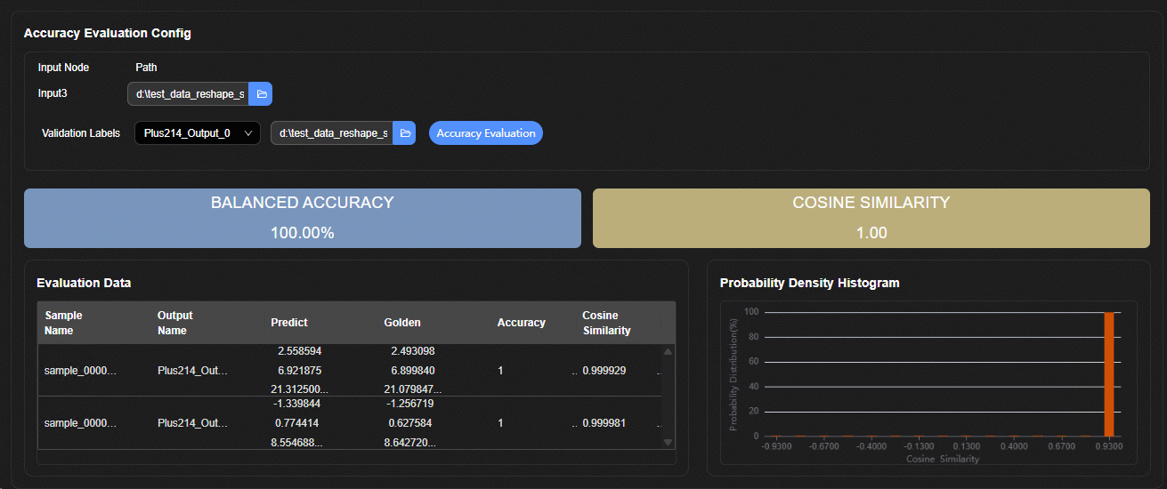Click the Input3 path text field
This screenshot has height=489, width=1167.
click(x=189, y=94)
